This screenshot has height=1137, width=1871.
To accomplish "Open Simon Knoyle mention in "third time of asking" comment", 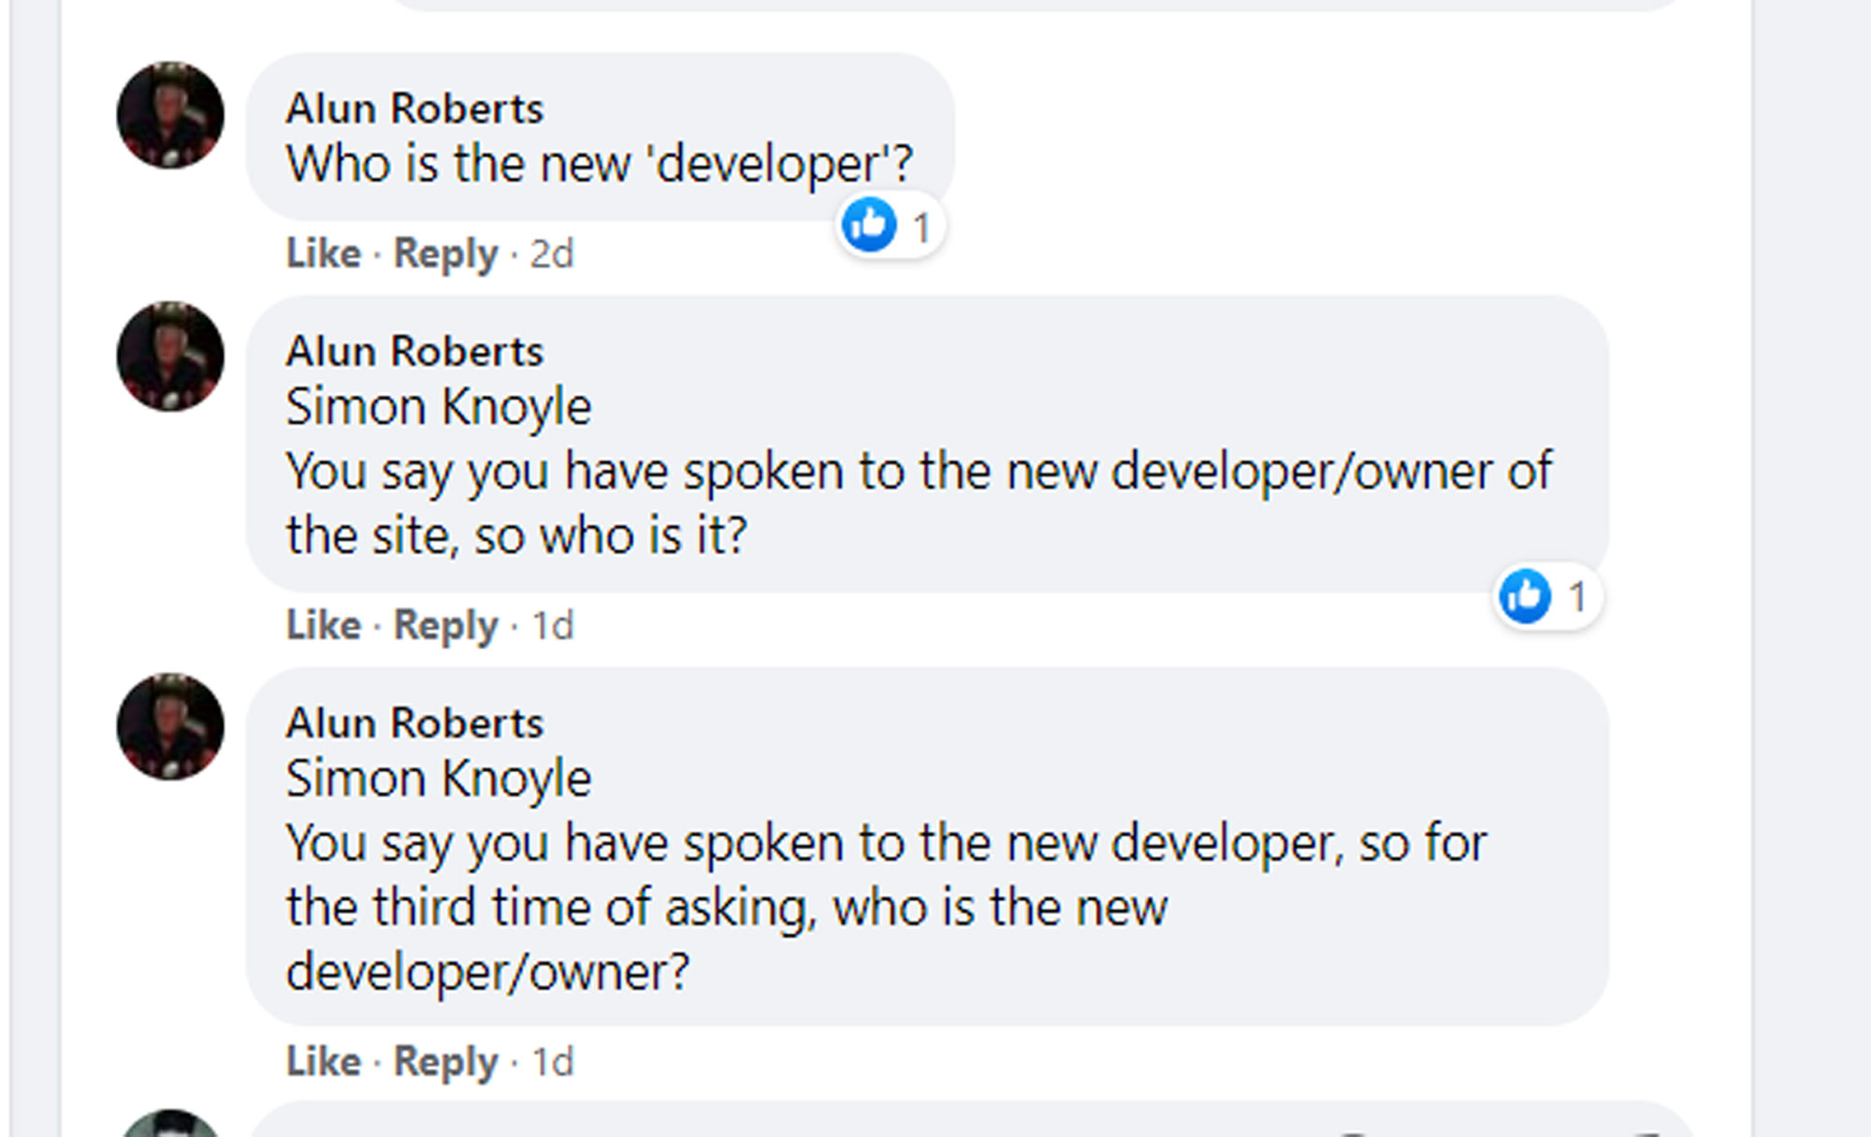I will tap(439, 780).
